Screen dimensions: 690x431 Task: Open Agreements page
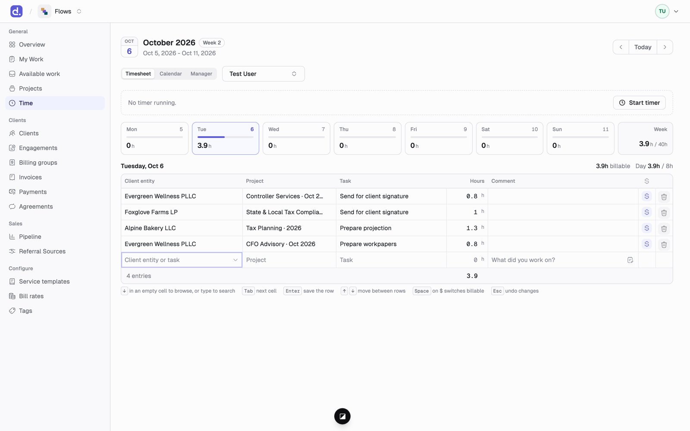pos(55,206)
